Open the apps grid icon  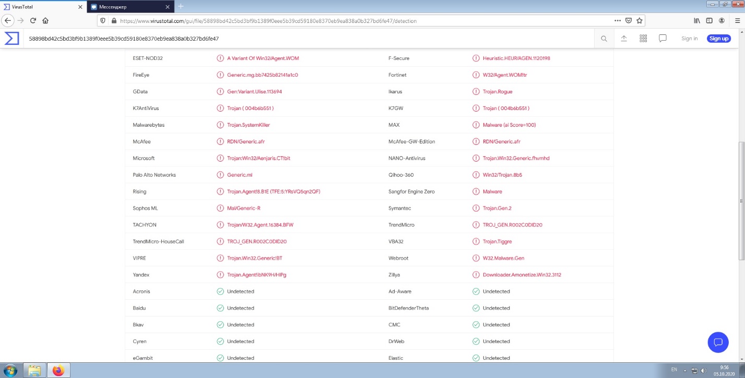643,39
